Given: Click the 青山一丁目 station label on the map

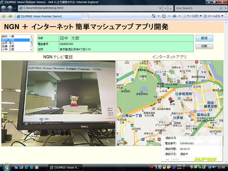Looking at the screenshot, I should point(133,116).
